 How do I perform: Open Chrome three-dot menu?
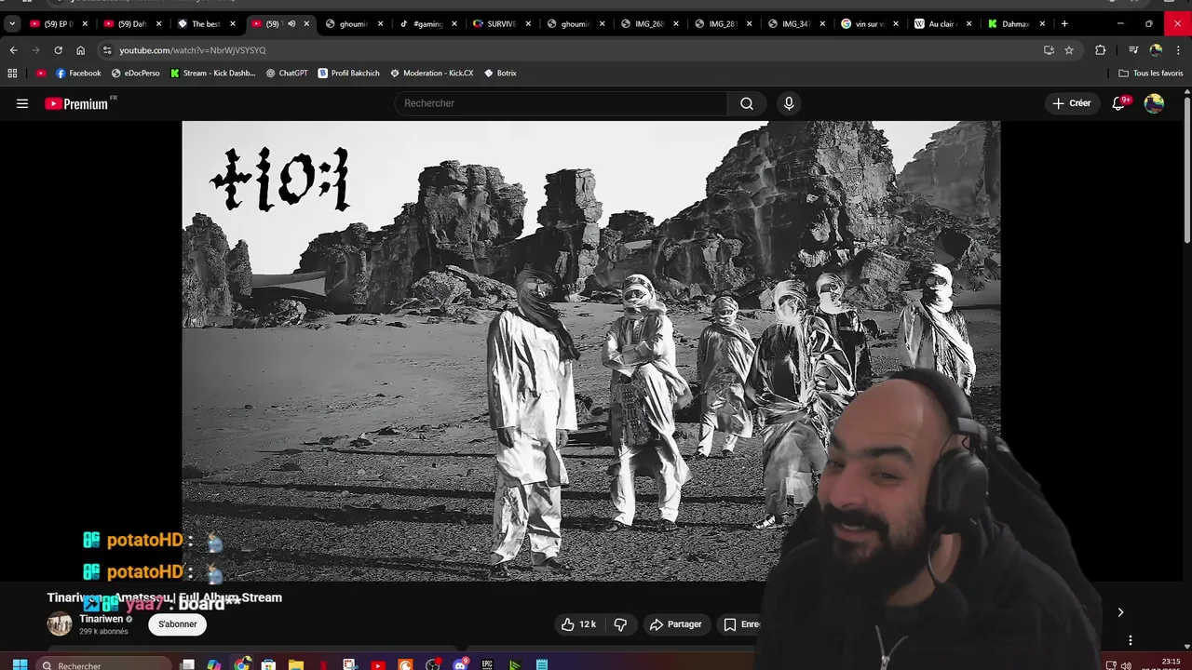tap(1178, 50)
